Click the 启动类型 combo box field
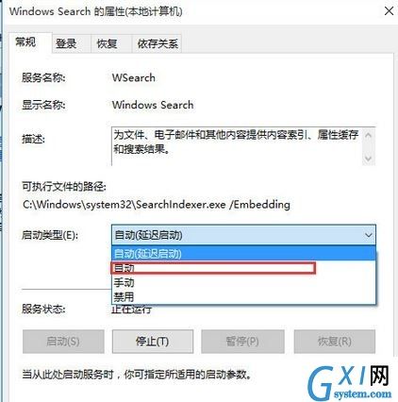Viewport: 398px width, 402px height. coord(243,235)
